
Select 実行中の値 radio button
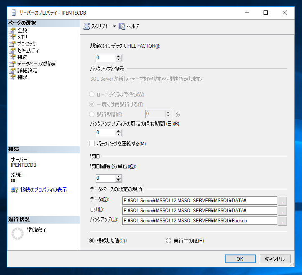pyautogui.click(x=168, y=240)
